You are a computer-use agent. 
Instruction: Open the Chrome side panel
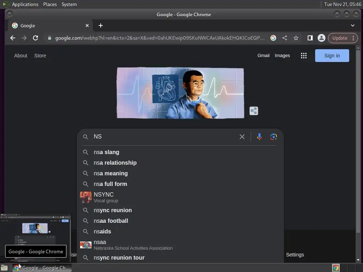point(310,38)
